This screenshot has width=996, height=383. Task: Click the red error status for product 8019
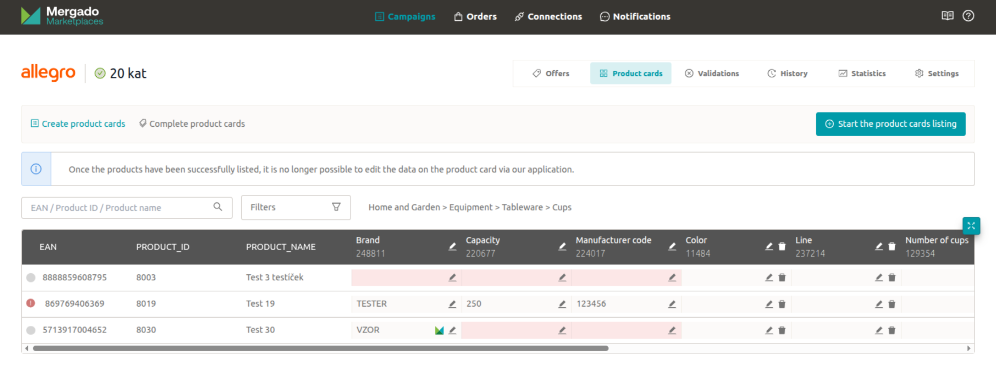[x=31, y=303]
